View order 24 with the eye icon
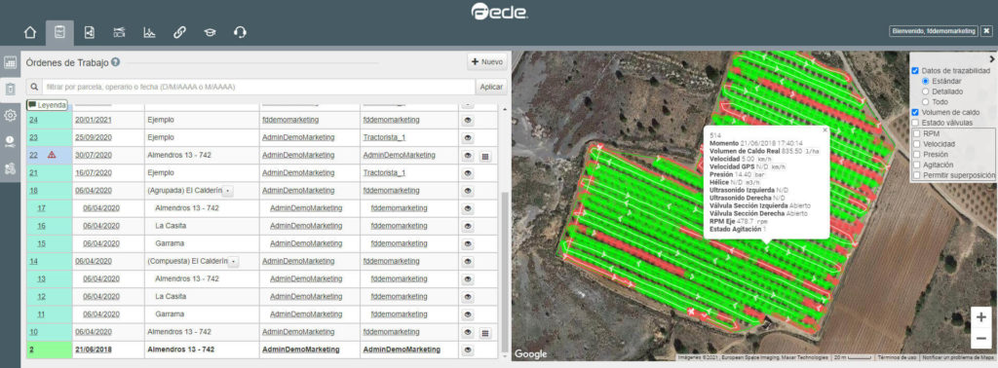This screenshot has width=998, height=368. (x=467, y=120)
